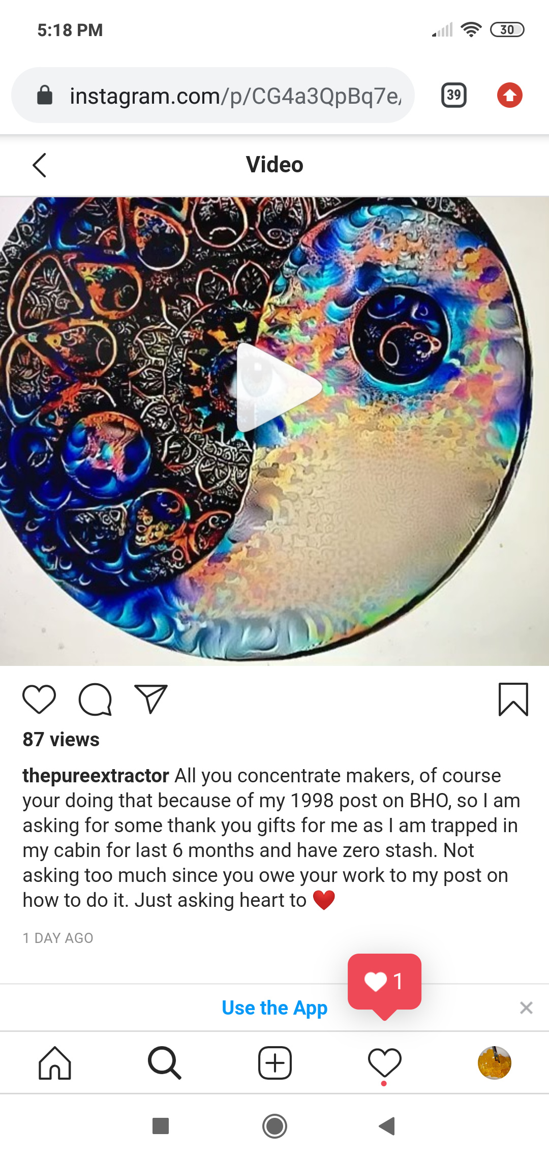This screenshot has height=1159, width=549.
Task: Go to Instagram Home tab
Action: coord(55,1062)
